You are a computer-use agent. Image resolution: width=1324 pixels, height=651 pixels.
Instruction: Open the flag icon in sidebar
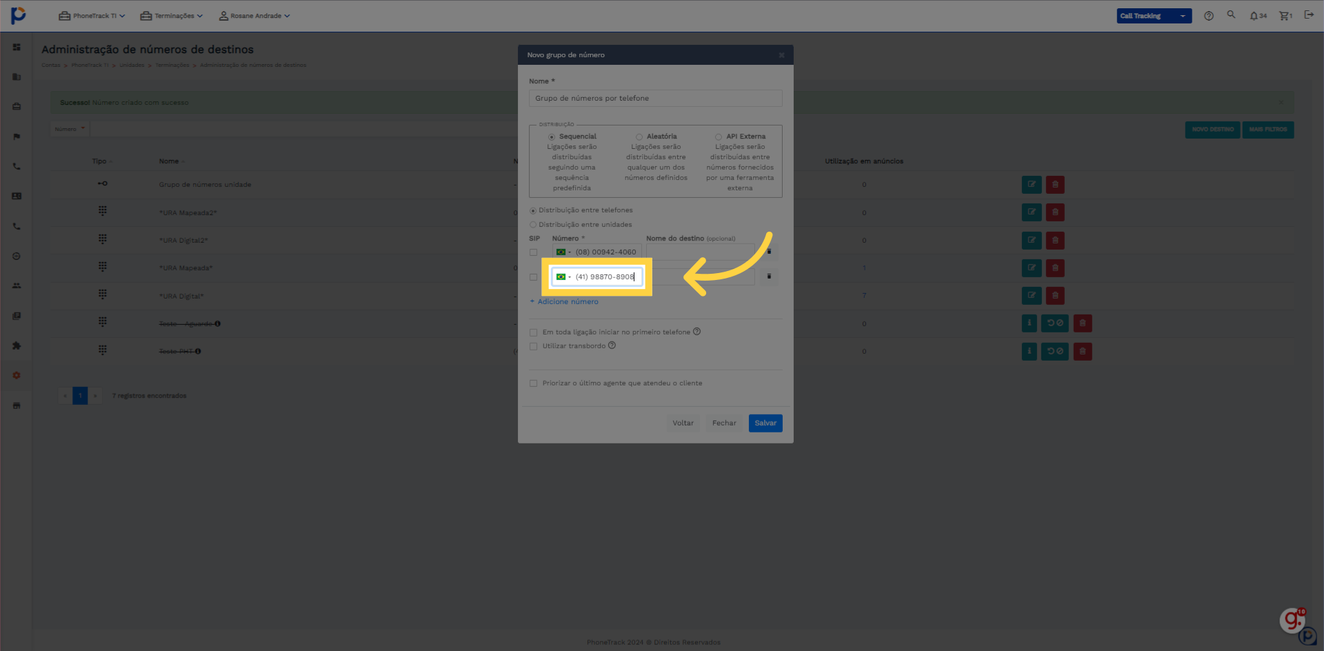click(17, 137)
